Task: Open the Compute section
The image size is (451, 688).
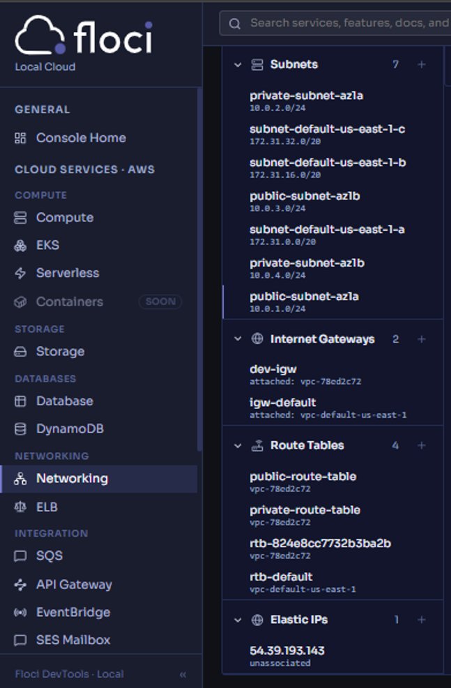Action: coord(99,217)
